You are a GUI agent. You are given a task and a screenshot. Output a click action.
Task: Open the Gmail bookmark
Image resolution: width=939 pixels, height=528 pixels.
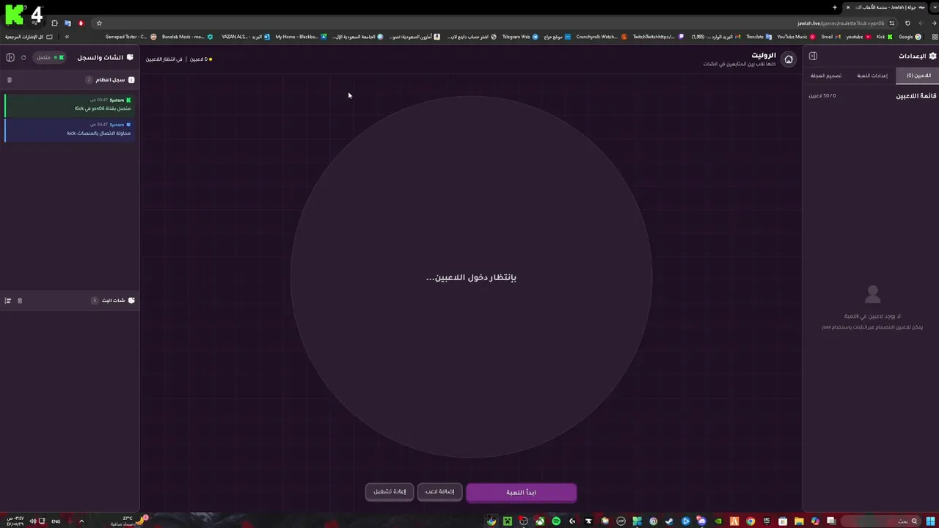(830, 37)
